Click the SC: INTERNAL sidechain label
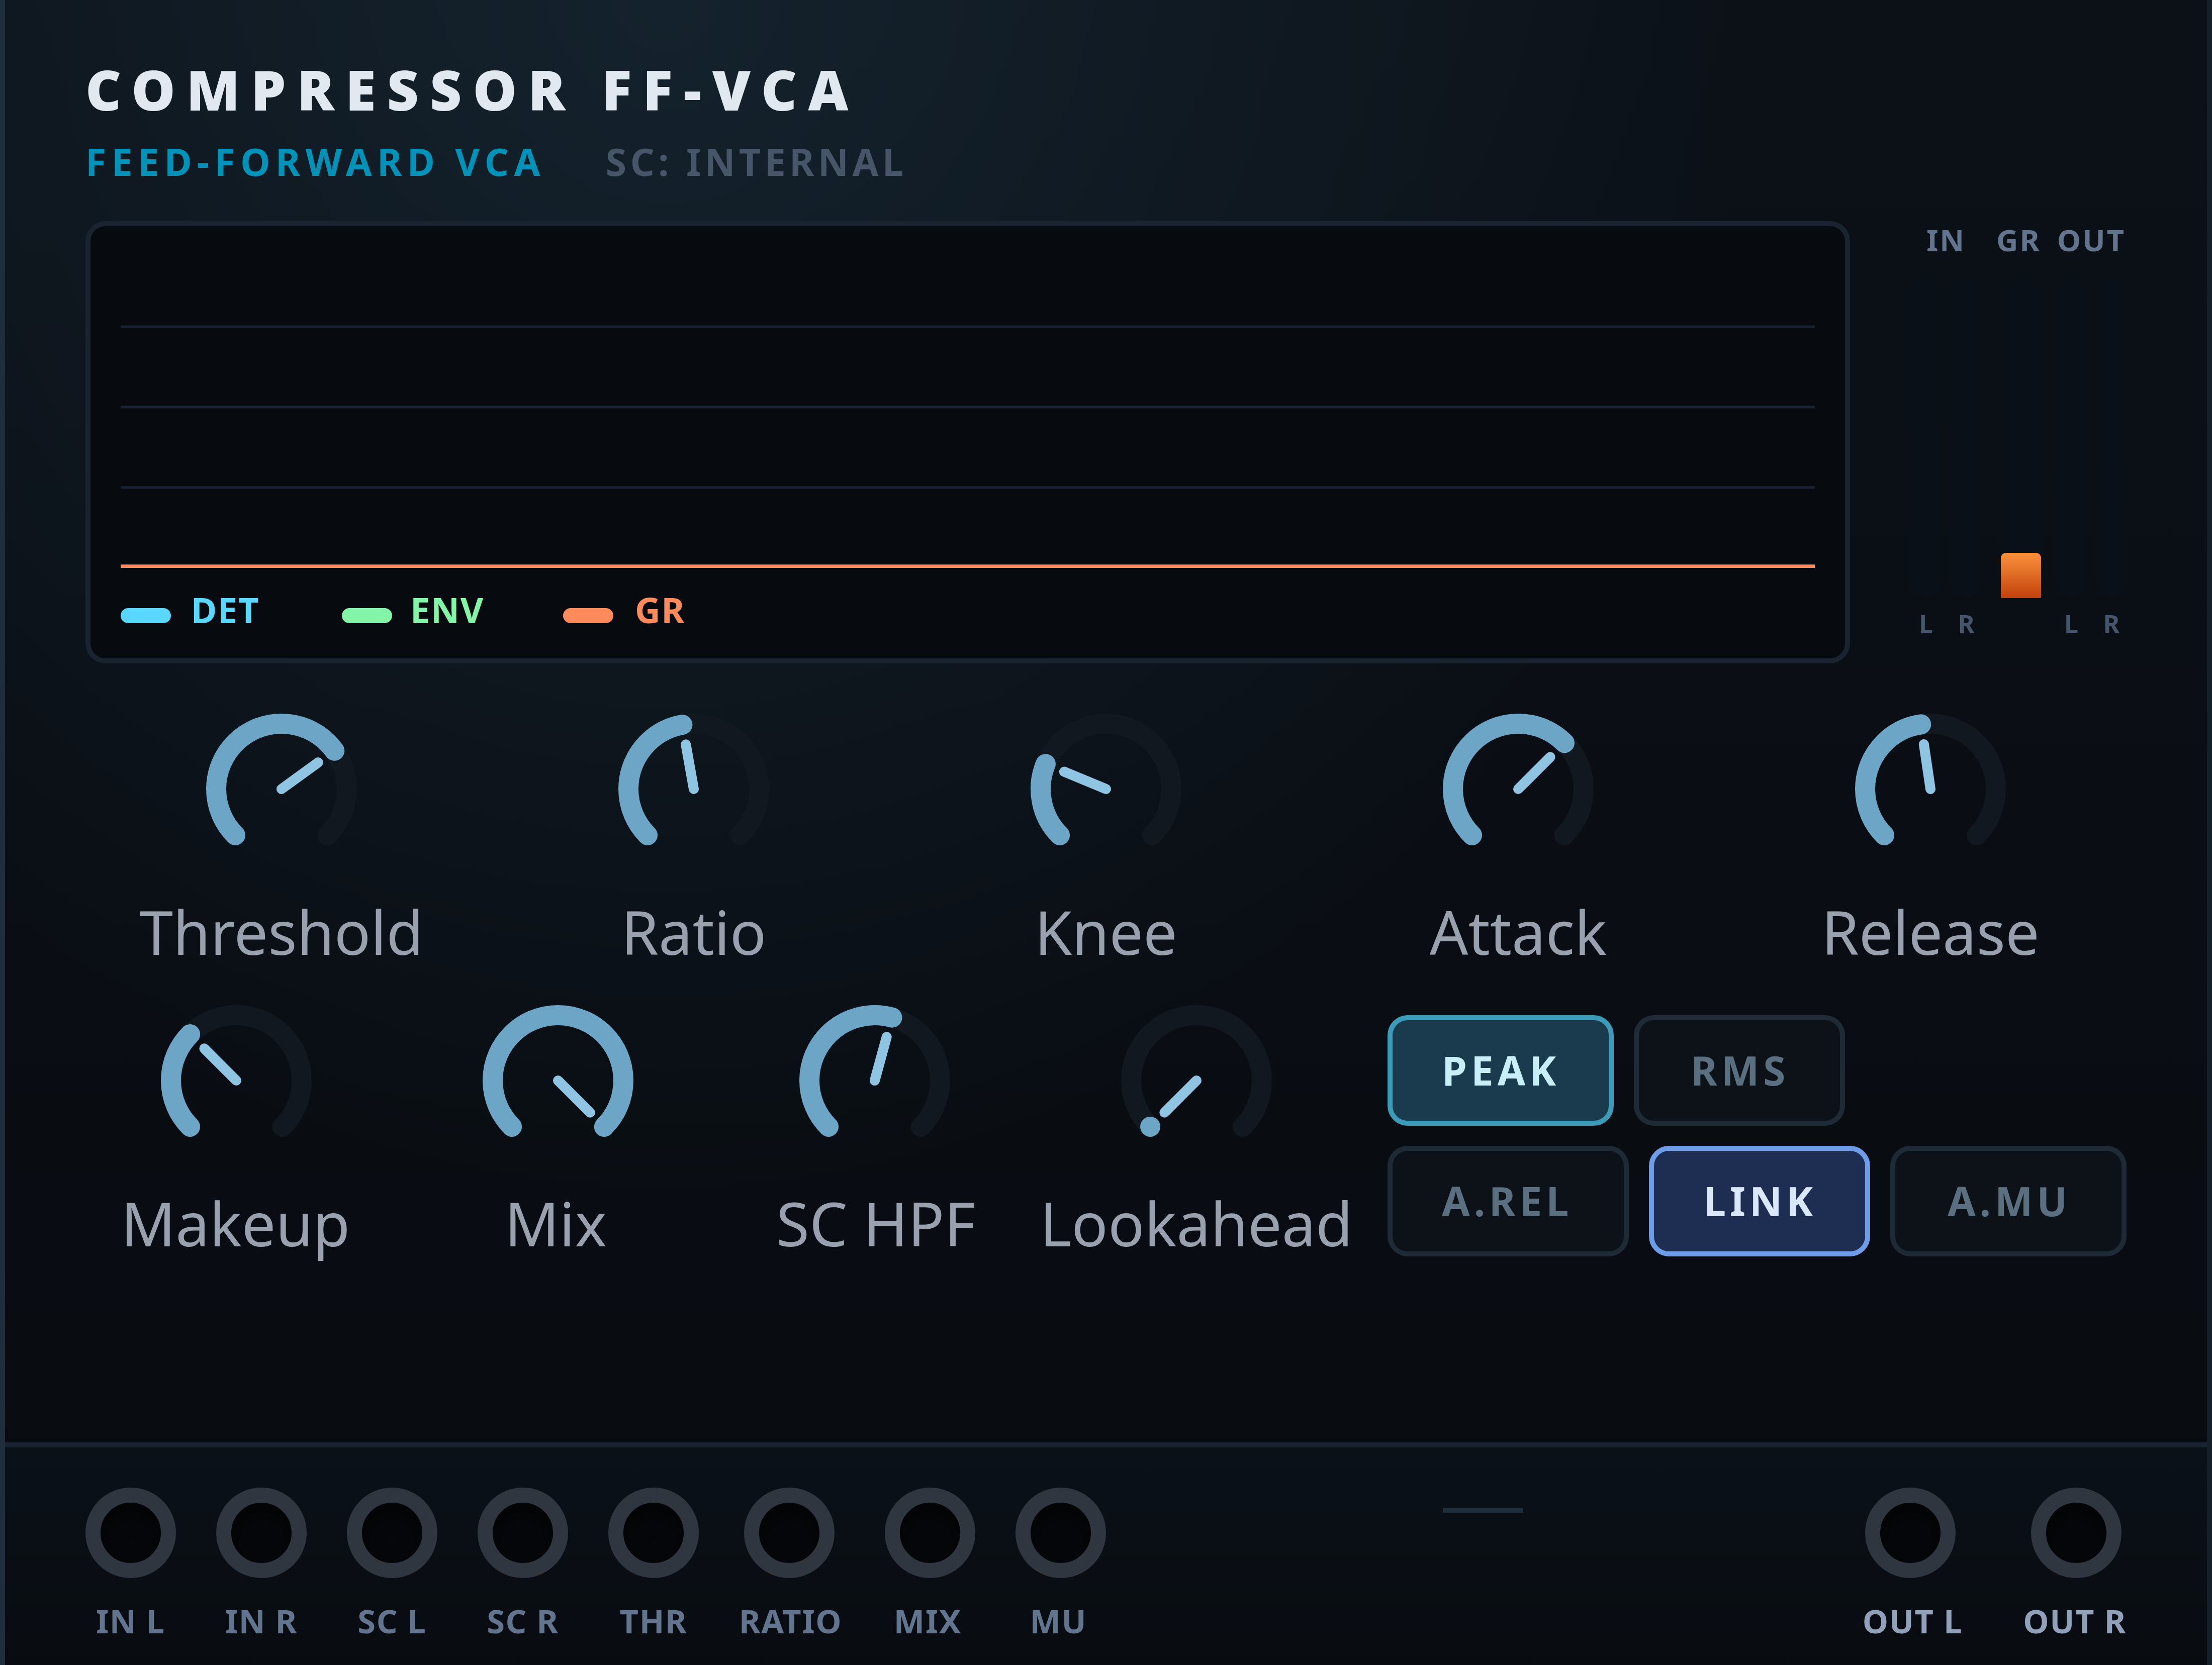Image resolution: width=2212 pixels, height=1665 pixels. tap(755, 163)
